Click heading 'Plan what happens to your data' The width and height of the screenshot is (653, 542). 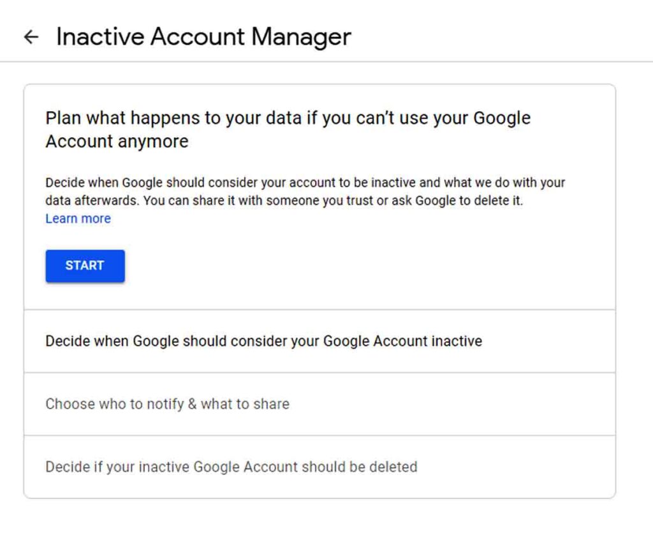click(x=288, y=130)
